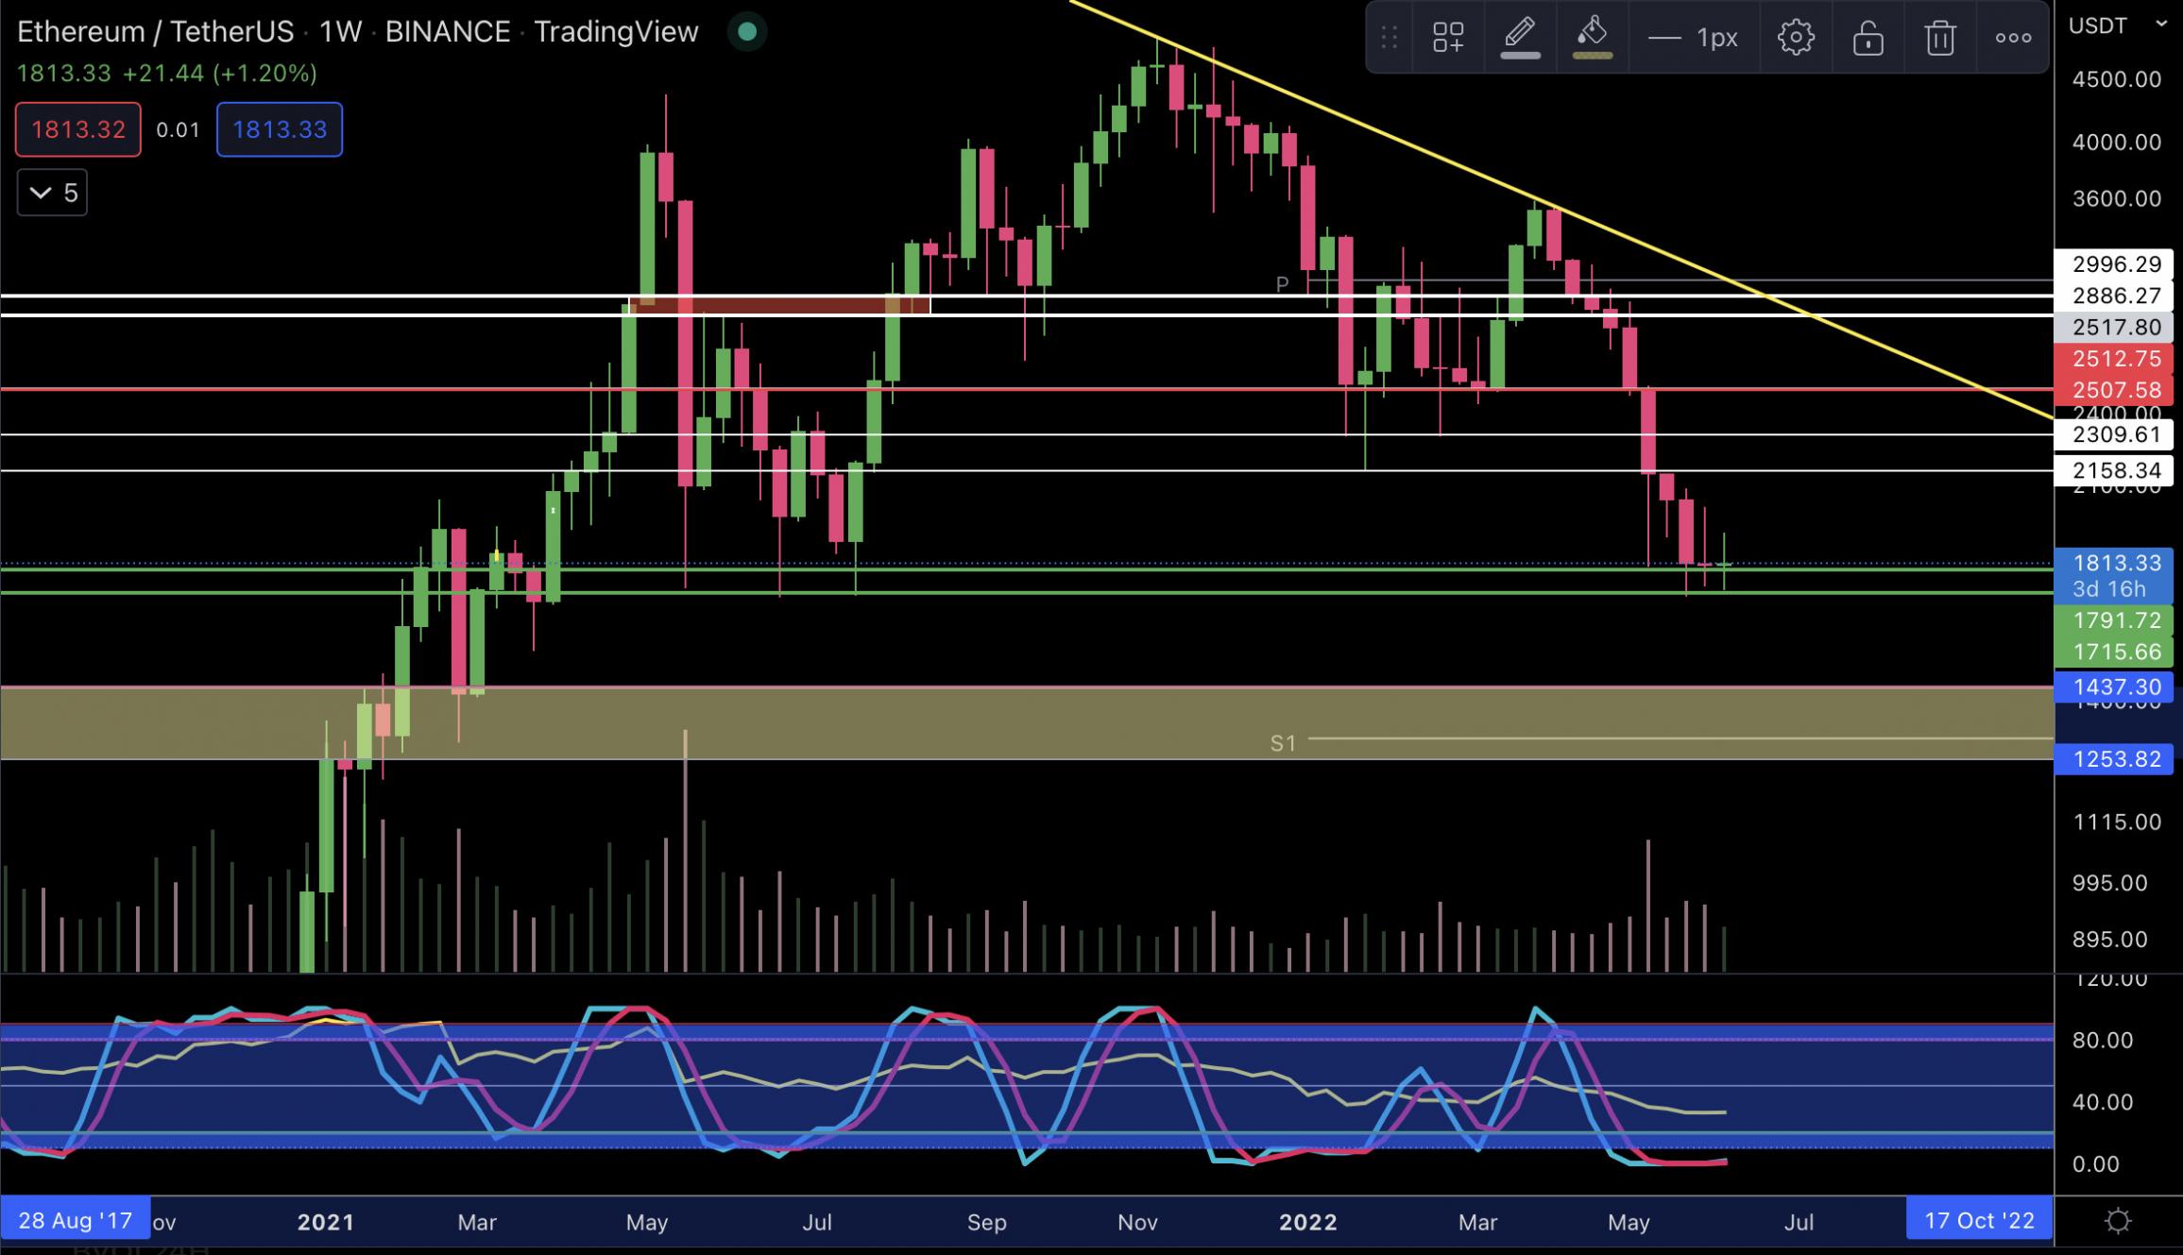The image size is (2183, 1255).
Task: Delete drawing with trash icon
Action: [1940, 38]
